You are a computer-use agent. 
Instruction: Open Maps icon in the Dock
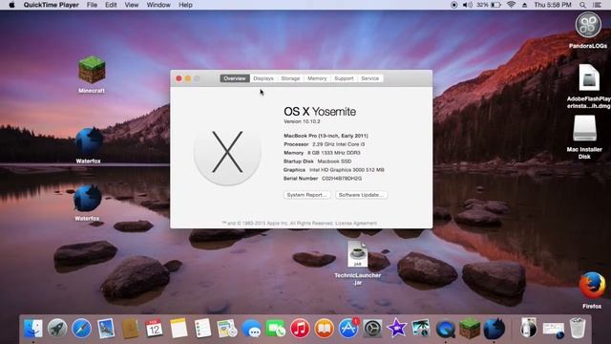(x=227, y=329)
